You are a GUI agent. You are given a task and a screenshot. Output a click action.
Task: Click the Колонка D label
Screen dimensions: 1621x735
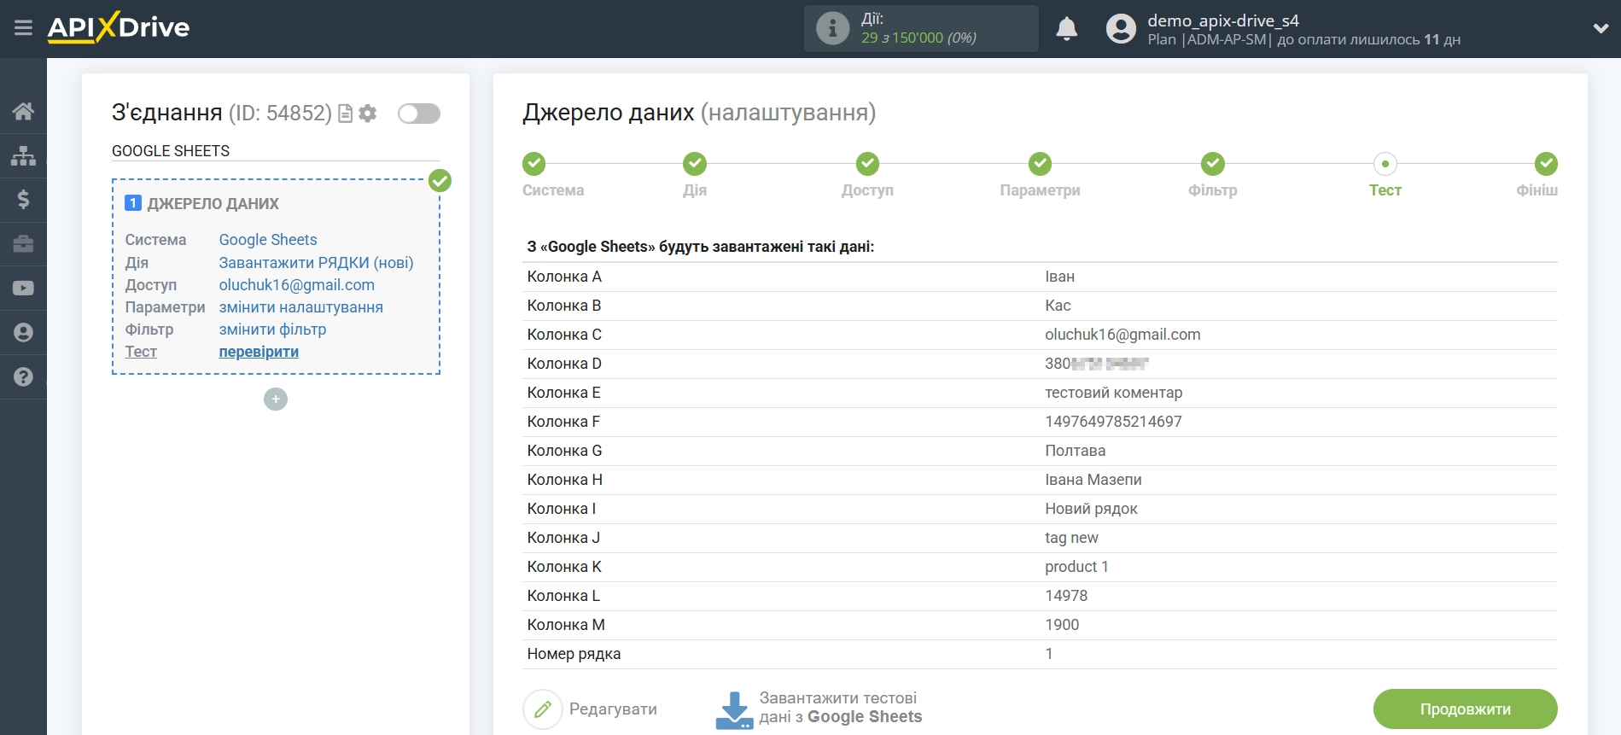tap(564, 364)
